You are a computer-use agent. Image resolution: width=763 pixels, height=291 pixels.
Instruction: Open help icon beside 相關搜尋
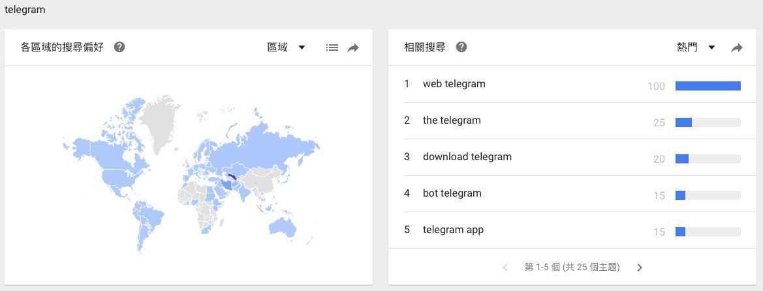[461, 48]
